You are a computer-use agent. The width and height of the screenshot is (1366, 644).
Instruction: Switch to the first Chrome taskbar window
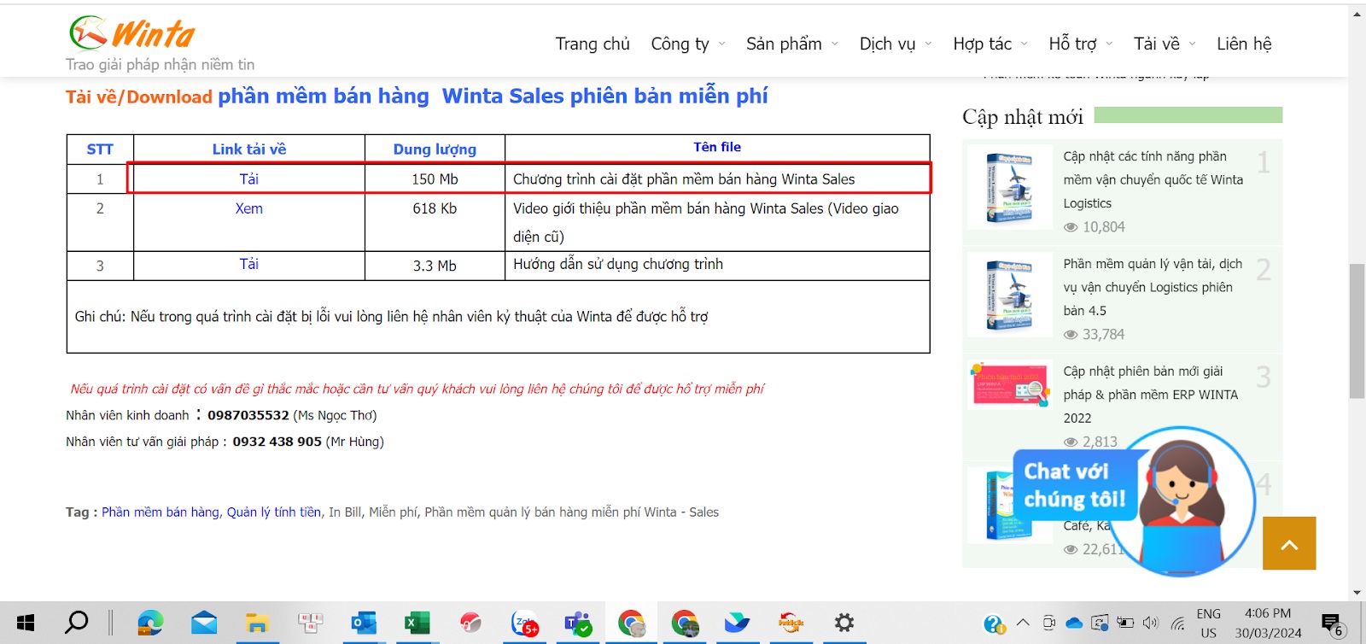coord(631,623)
